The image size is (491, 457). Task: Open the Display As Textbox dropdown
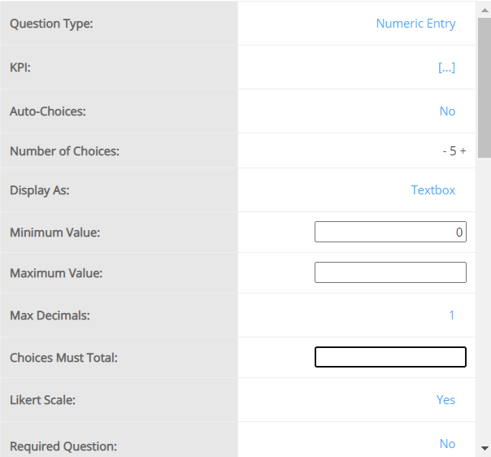pyautogui.click(x=432, y=190)
